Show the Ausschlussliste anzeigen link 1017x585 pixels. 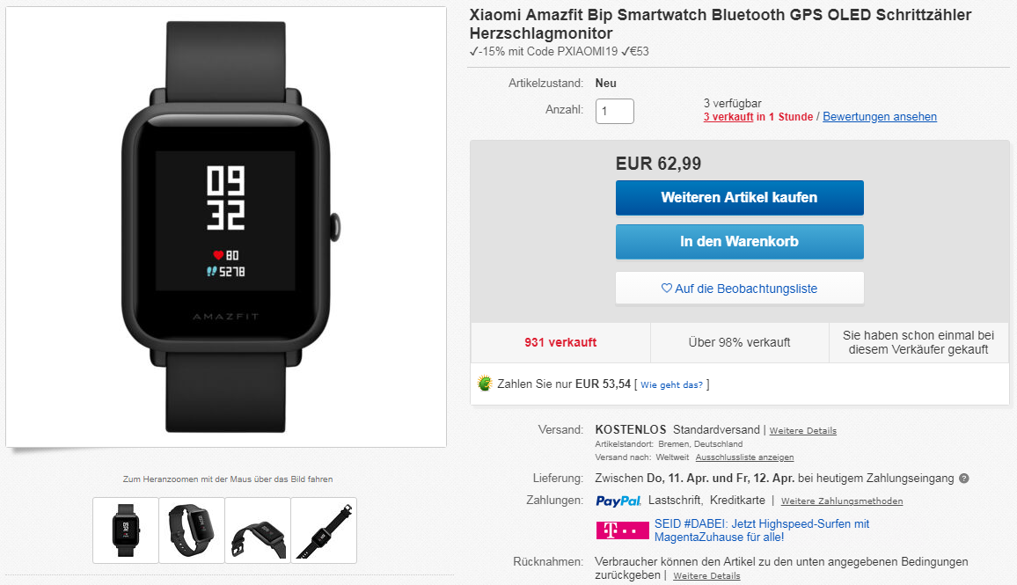(x=744, y=457)
